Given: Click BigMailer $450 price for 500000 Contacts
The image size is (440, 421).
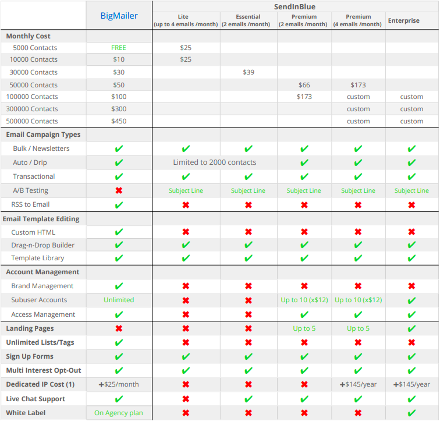Looking at the screenshot, I should click(x=119, y=121).
